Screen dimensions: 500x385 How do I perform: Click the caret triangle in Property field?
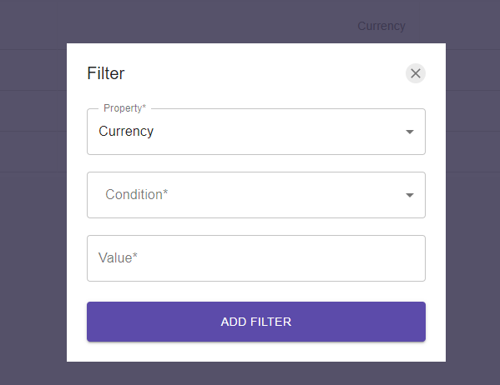click(410, 132)
